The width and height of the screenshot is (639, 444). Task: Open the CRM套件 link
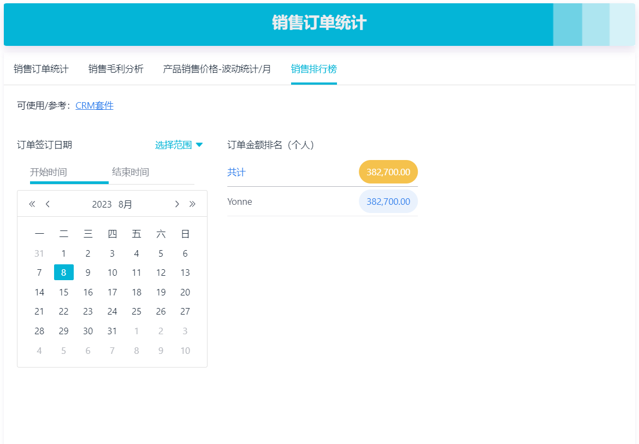[94, 105]
